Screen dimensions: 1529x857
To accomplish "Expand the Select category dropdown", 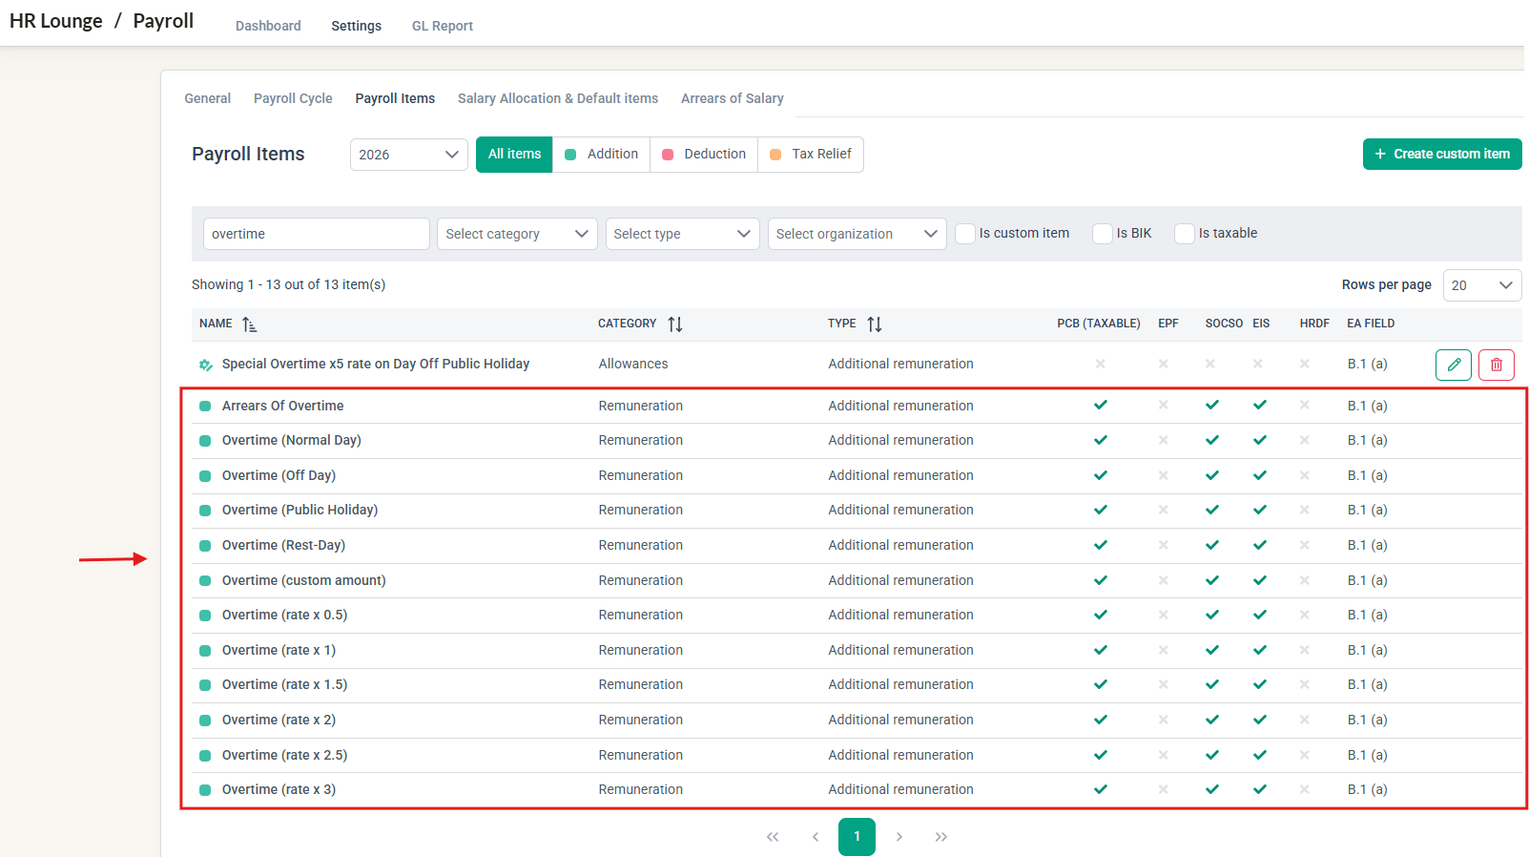I will pos(517,234).
